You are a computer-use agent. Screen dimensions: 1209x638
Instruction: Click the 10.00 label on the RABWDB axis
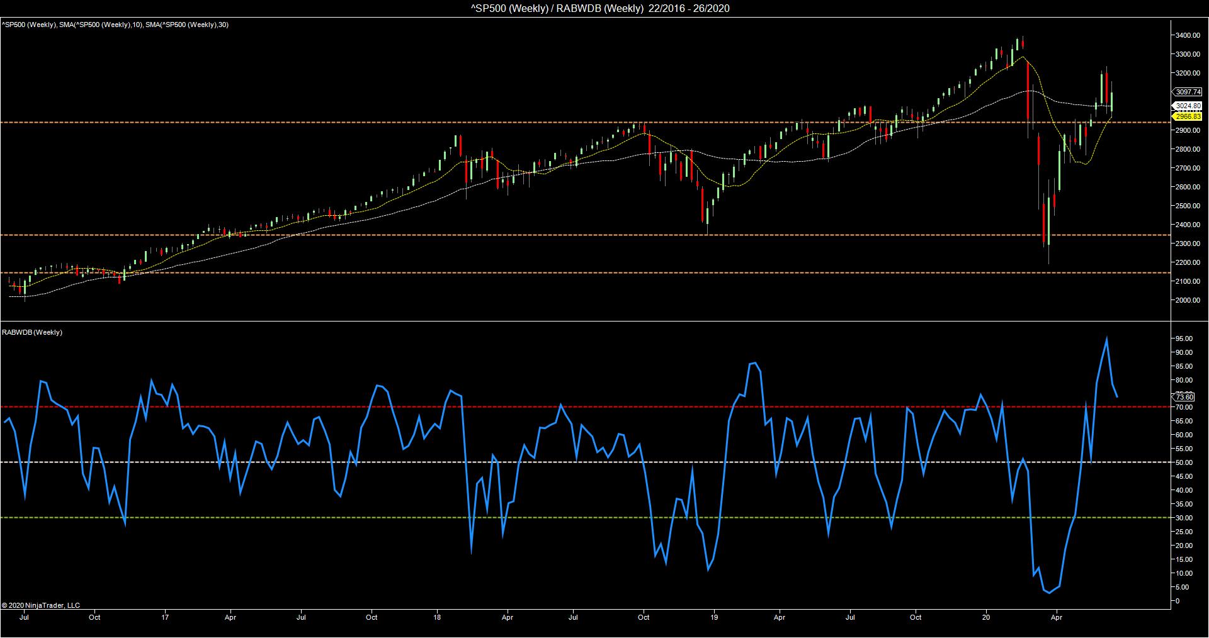click(x=1184, y=573)
